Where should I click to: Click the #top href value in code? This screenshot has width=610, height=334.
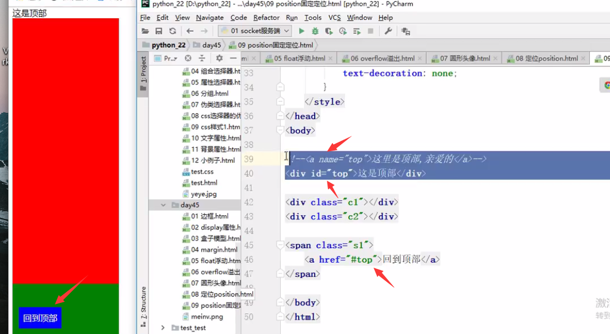pyautogui.click(x=362, y=260)
